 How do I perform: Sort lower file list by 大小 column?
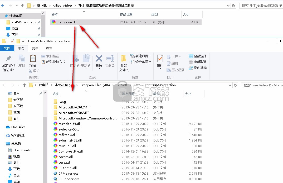(x=188, y=94)
